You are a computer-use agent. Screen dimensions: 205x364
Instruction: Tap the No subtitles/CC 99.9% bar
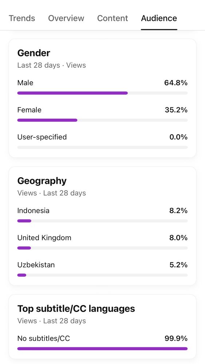pos(102,348)
